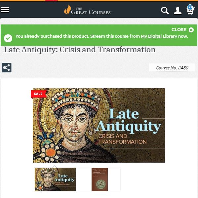Share this course using the share icon
198x198 pixels.
click(7, 67)
